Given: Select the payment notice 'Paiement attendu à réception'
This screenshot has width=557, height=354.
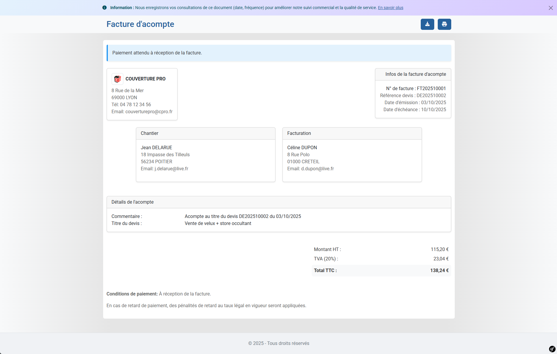Looking at the screenshot, I should point(157,53).
